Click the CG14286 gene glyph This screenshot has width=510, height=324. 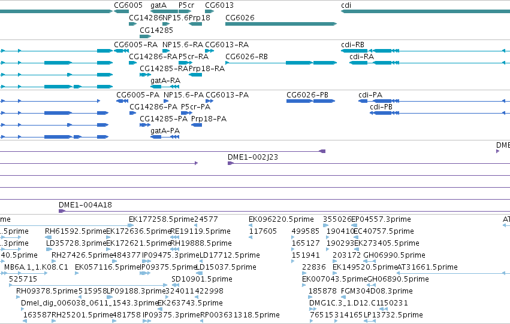[x=132, y=24]
